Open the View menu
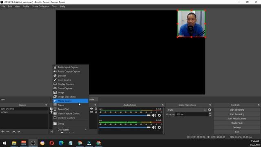 tap(17, 7)
